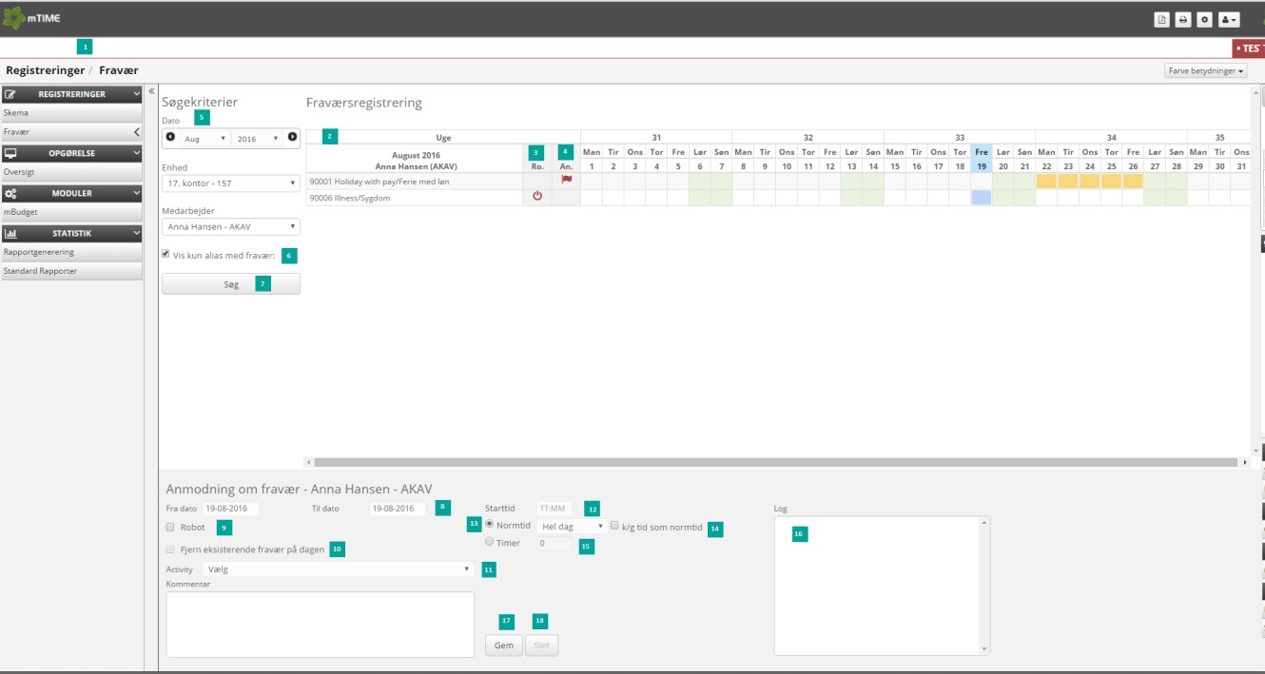The image size is (1265, 674).
Task: Advance to next month with right arrow
Action: pos(292,138)
